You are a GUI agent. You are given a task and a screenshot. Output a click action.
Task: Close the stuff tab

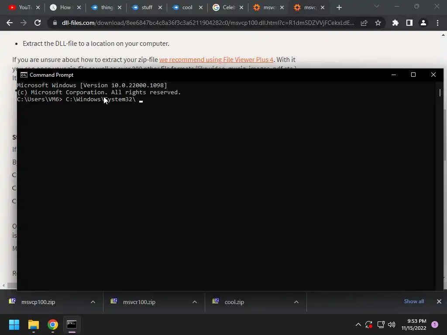pyautogui.click(x=160, y=7)
